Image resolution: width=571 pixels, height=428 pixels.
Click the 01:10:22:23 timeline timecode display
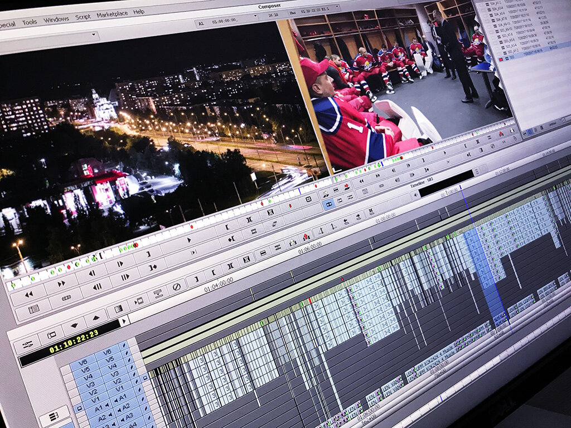point(74,342)
